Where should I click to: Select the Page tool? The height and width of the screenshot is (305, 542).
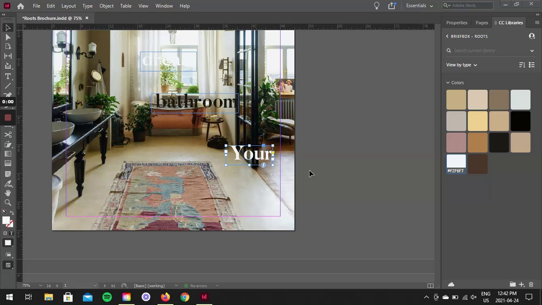click(x=8, y=47)
